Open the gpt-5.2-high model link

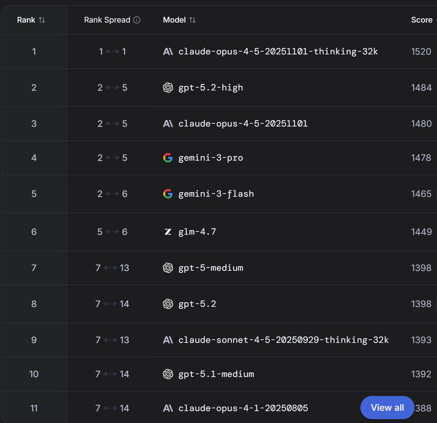click(x=211, y=88)
